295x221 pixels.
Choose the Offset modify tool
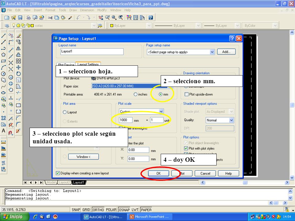(18, 55)
